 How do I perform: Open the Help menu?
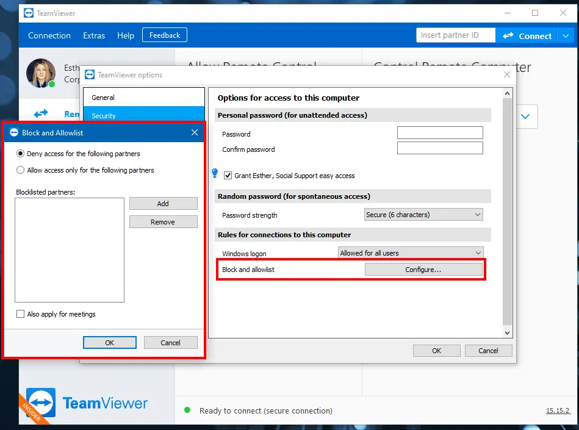click(x=126, y=35)
